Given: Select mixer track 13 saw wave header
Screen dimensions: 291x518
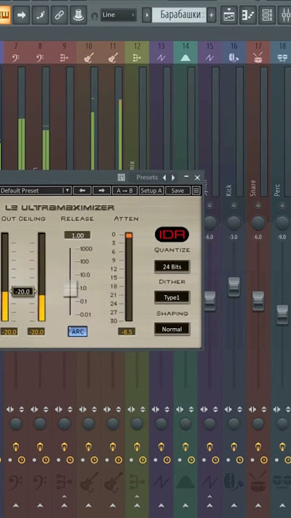Looking at the screenshot, I should (x=162, y=53).
